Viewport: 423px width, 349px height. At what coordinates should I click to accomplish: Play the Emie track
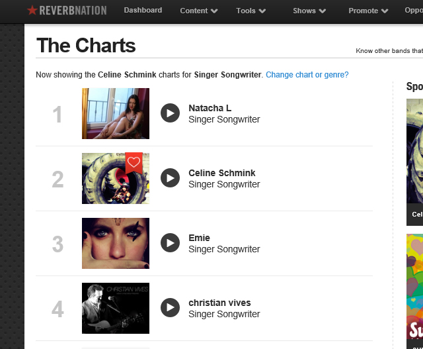click(x=170, y=243)
